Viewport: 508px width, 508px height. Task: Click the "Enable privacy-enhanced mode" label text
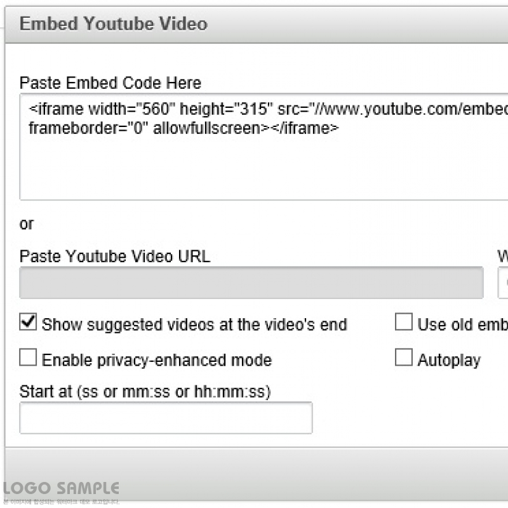coord(157,361)
